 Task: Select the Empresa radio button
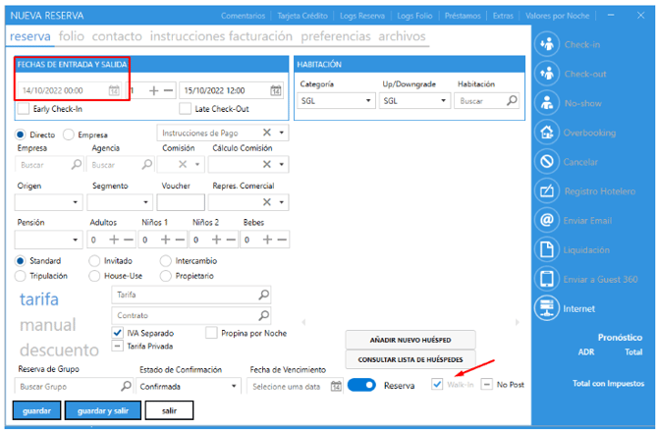tap(69, 134)
